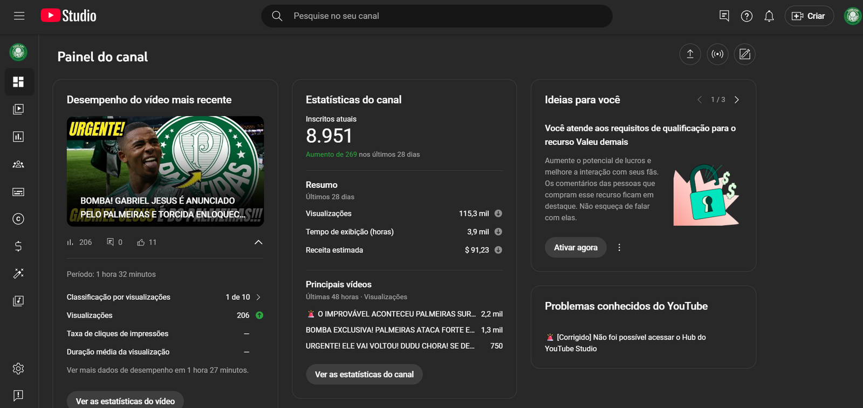Expand Classificação por visualizações chevron

[258, 297]
